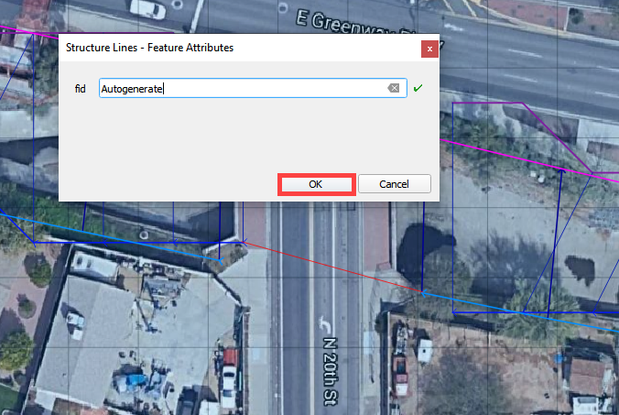Click the red pickup truck on the map
The width and height of the screenshot is (619, 415).
tap(399, 369)
